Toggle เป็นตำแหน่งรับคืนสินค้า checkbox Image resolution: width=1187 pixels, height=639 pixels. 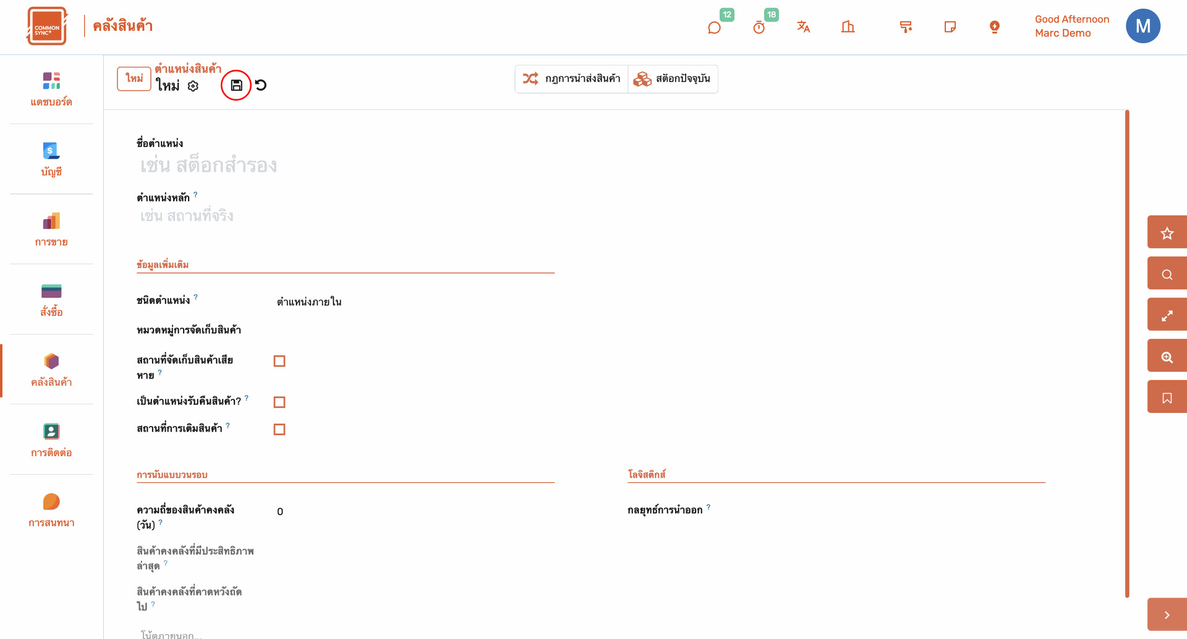(x=279, y=403)
